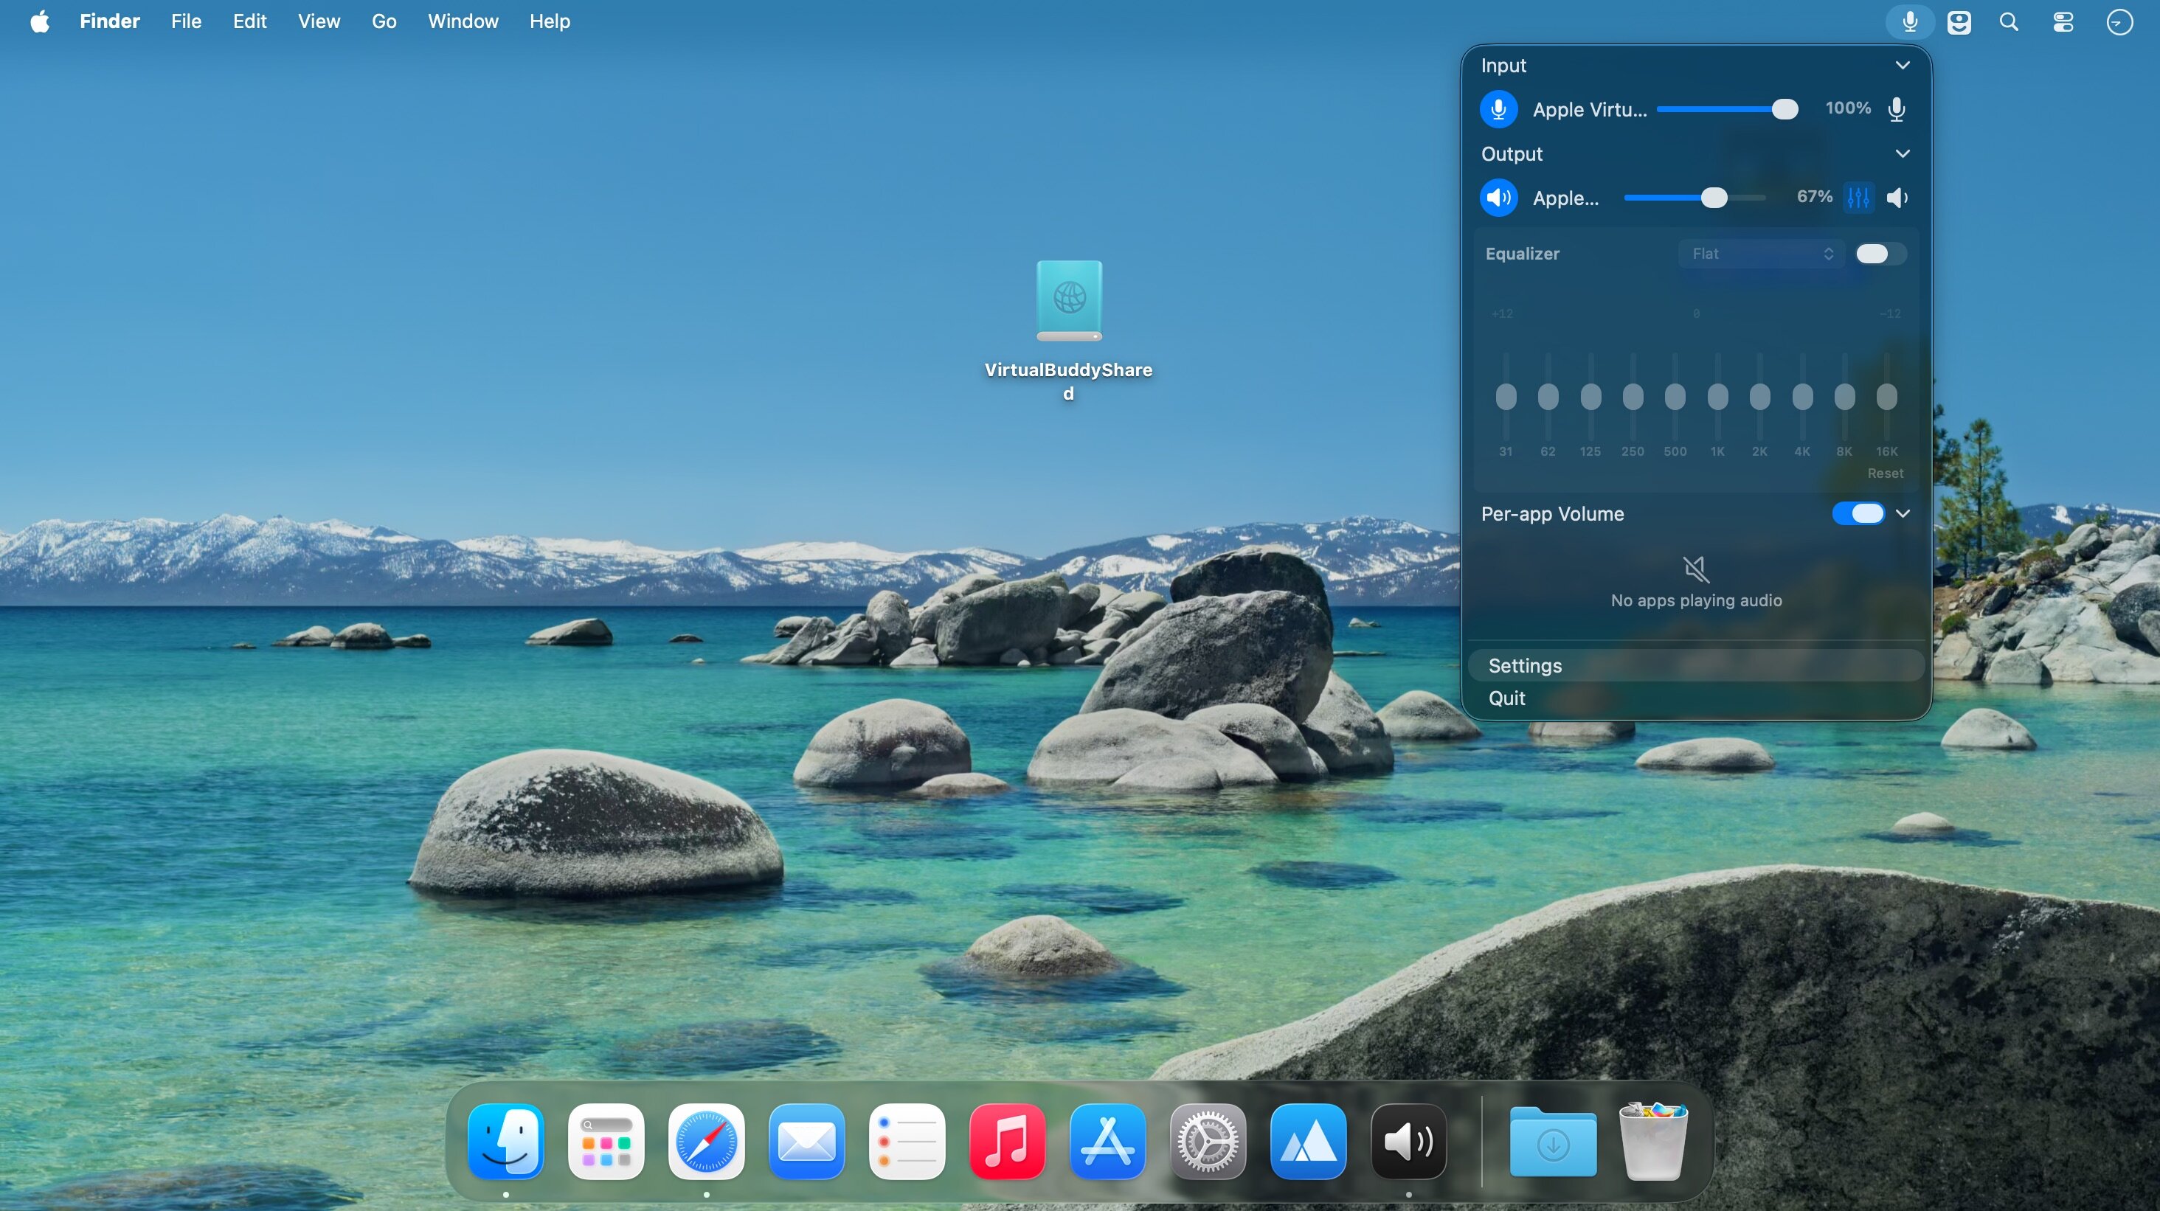The height and width of the screenshot is (1211, 2160).
Task: Click the input volume slider
Action: 1726,110
